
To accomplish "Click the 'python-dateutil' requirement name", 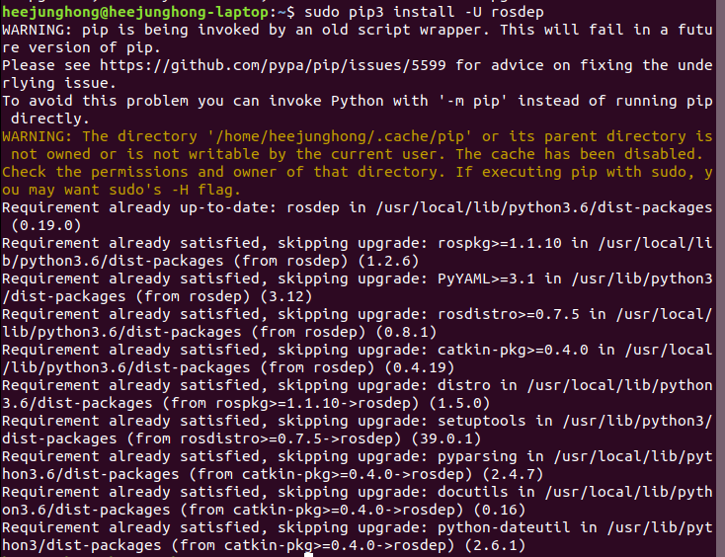I will 504,527.
